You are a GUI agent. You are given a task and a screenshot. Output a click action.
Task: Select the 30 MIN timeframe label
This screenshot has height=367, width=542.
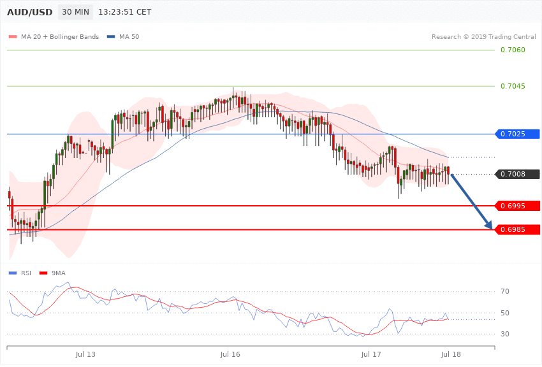pos(75,12)
